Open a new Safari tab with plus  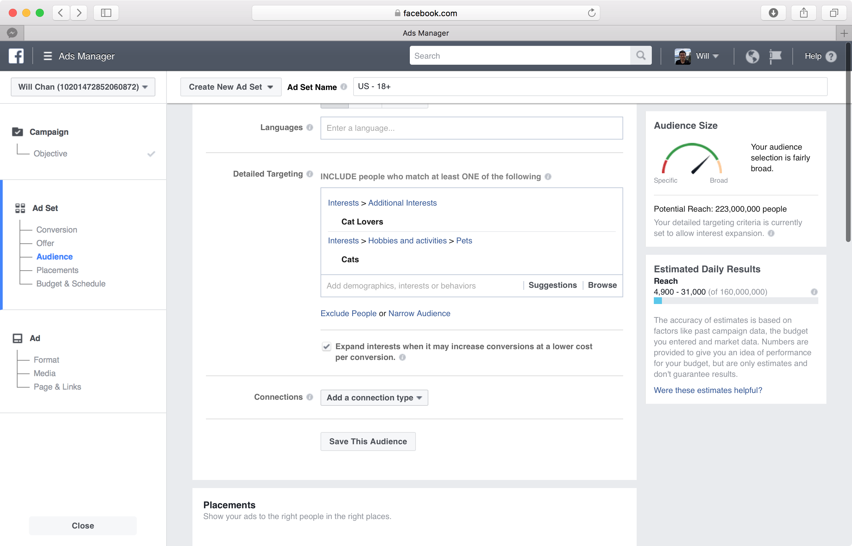(844, 33)
